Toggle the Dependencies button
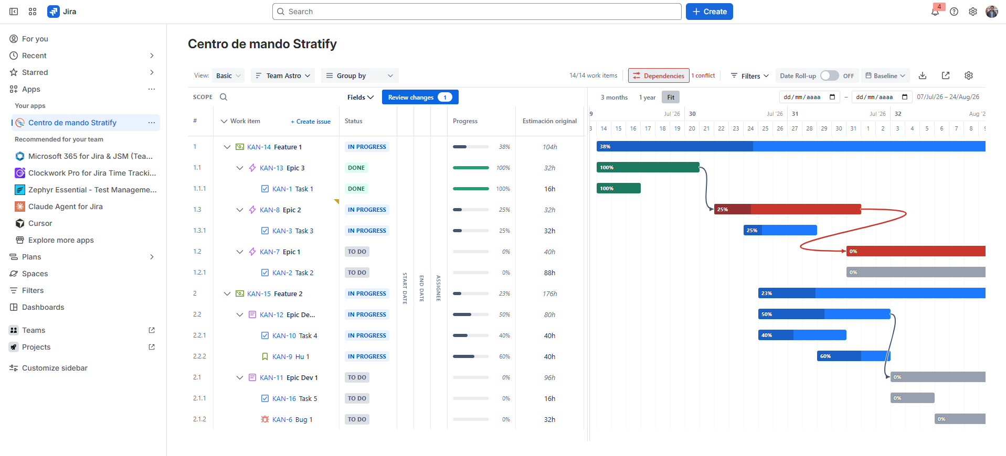 tap(659, 75)
